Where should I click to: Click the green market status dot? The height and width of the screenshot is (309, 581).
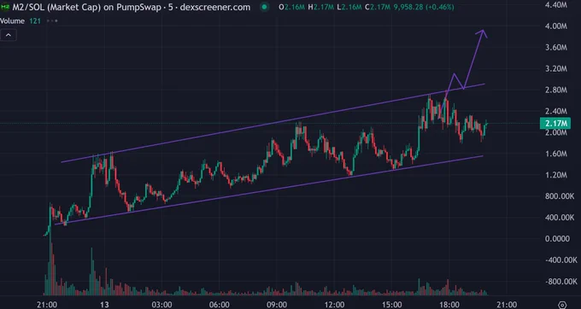click(264, 7)
